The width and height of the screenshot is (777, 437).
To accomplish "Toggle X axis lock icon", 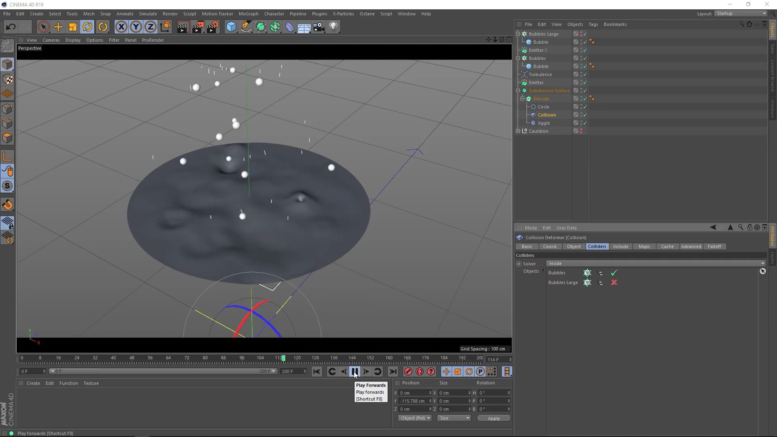I will coord(121,27).
